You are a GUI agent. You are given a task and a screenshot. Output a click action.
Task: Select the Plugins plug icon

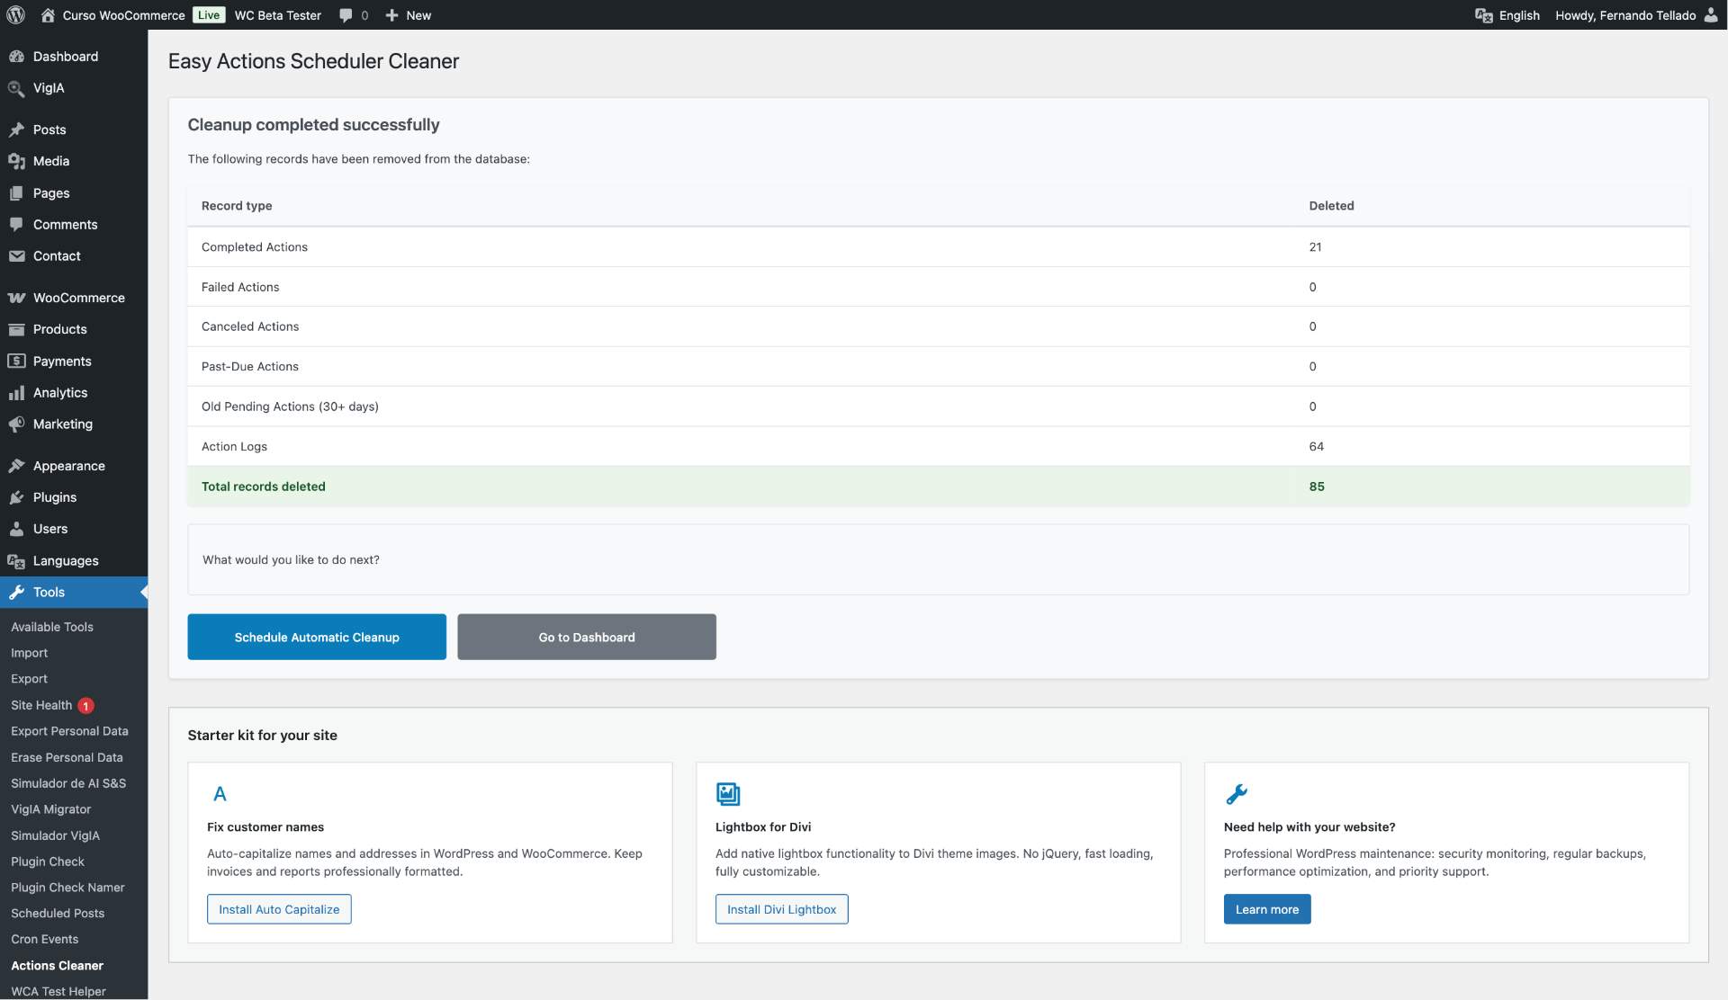[16, 497]
